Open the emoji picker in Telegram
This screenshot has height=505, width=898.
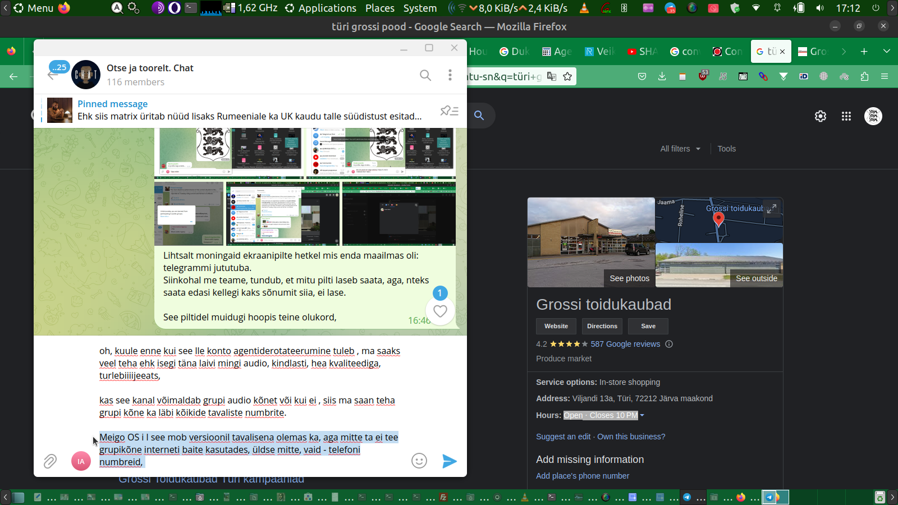coord(419,461)
